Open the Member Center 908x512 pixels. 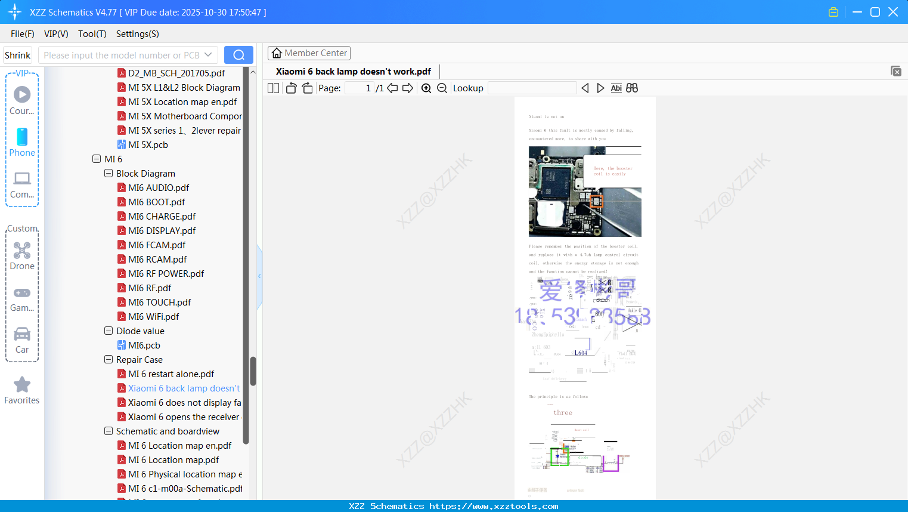(309, 53)
